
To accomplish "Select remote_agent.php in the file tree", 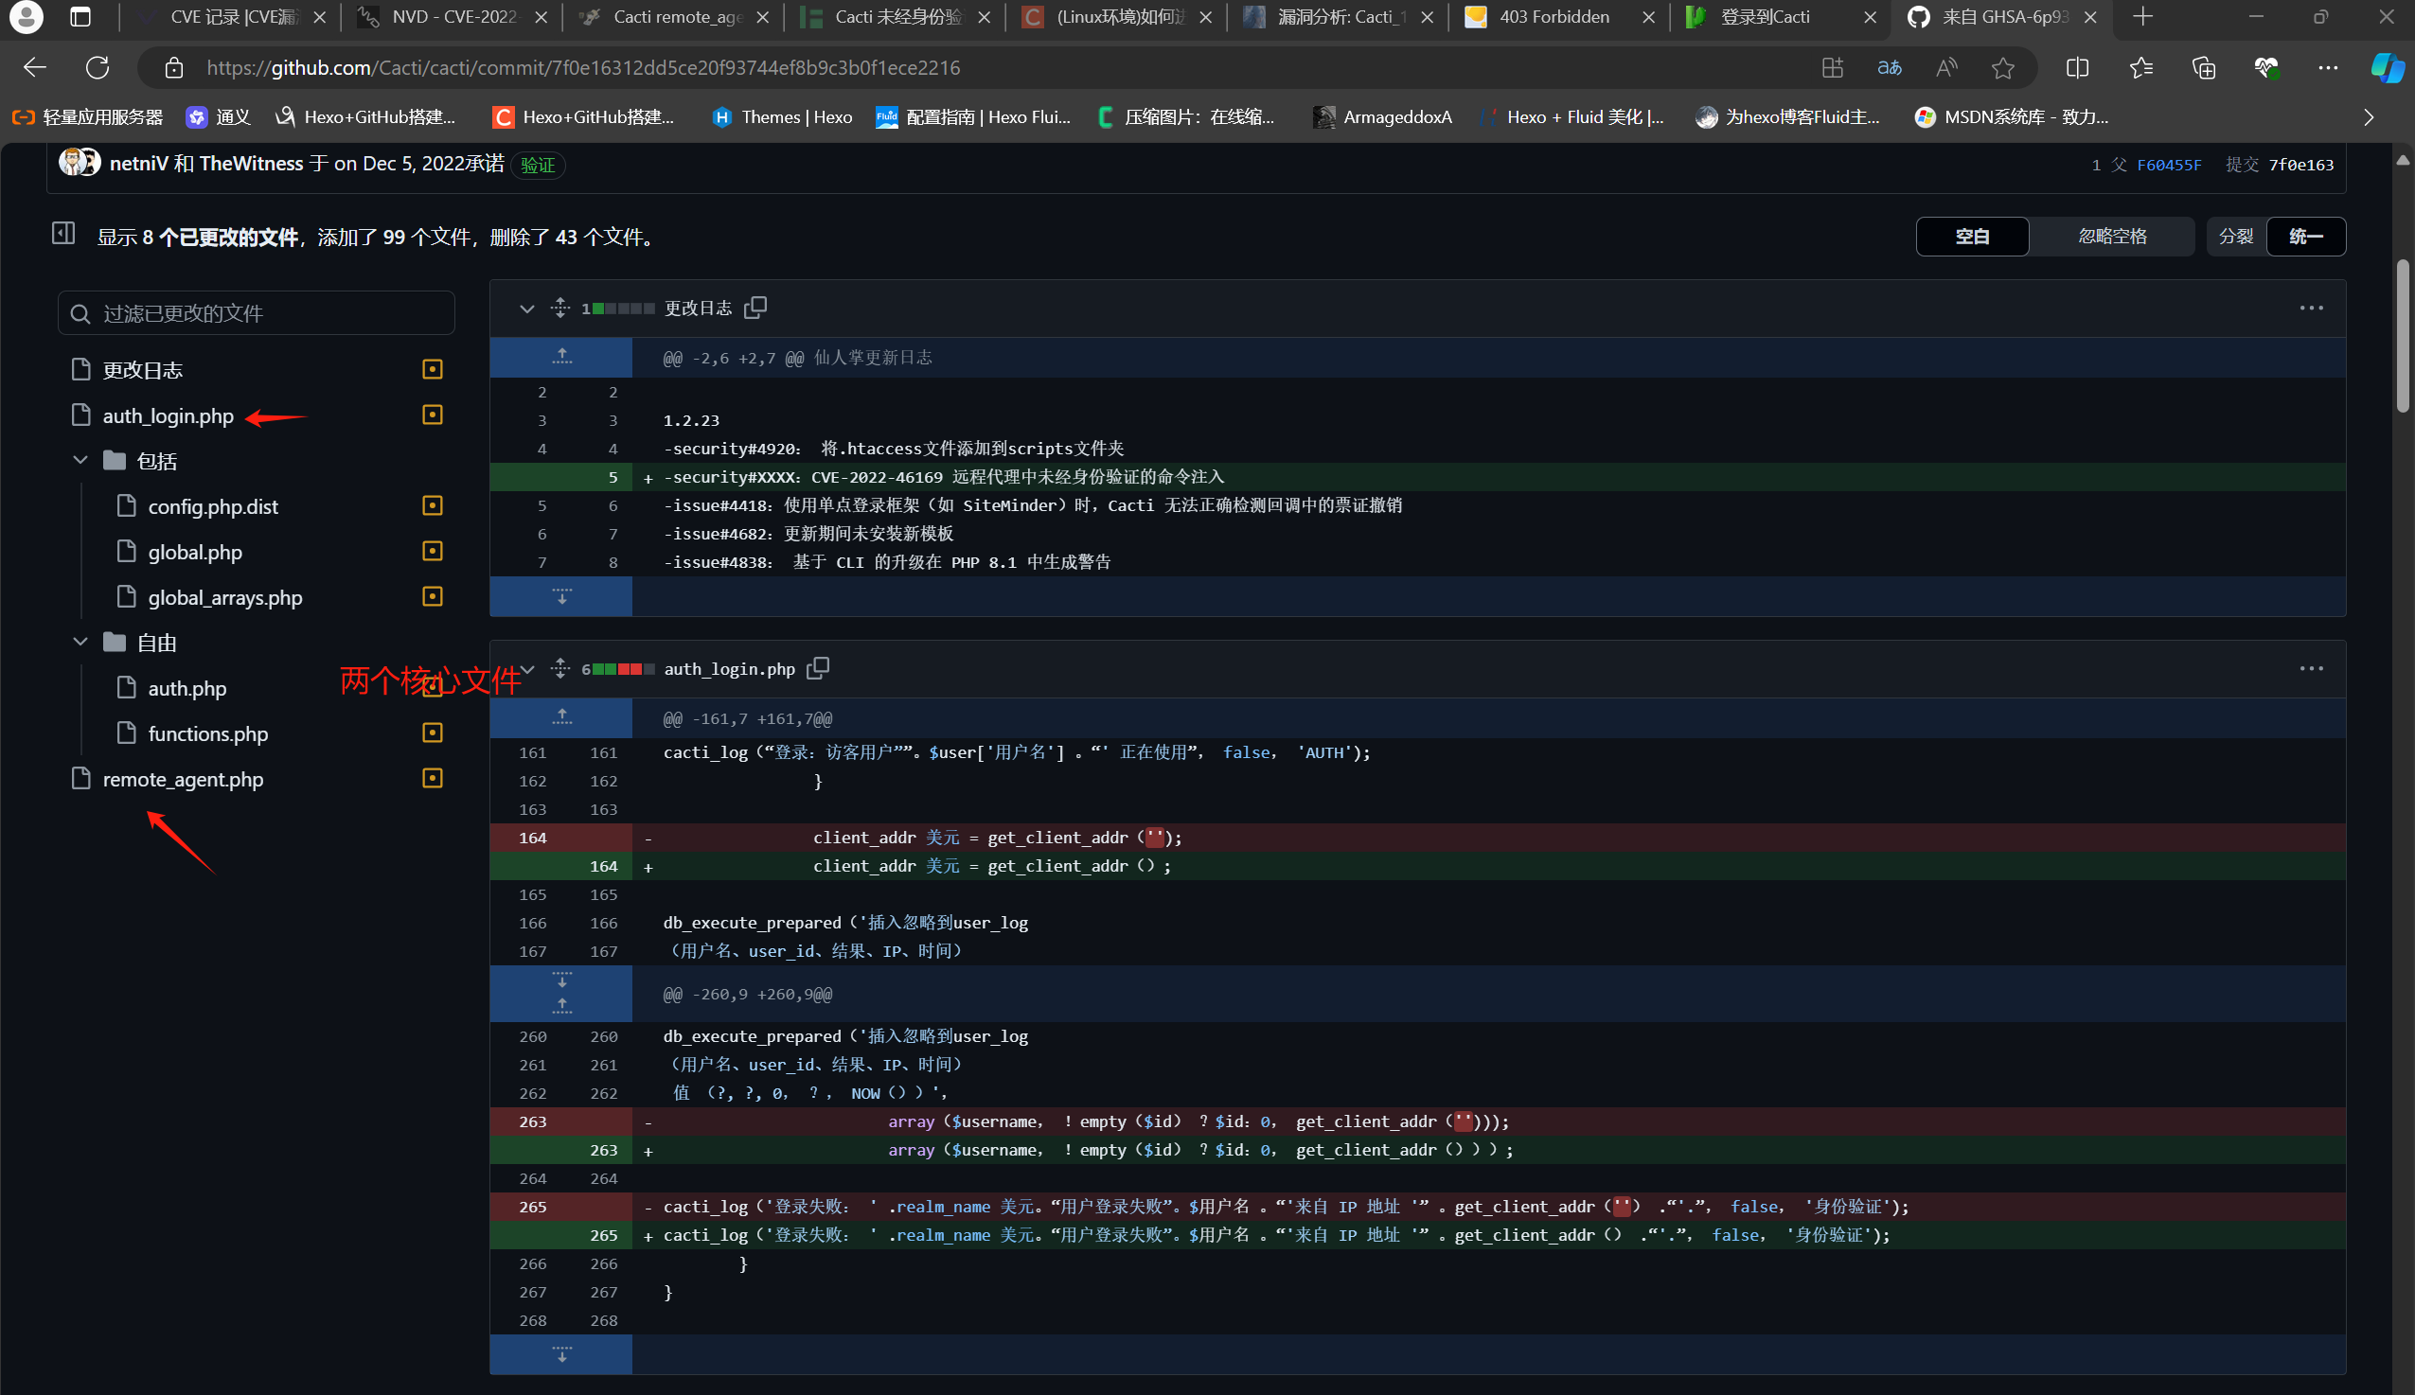I will point(182,779).
